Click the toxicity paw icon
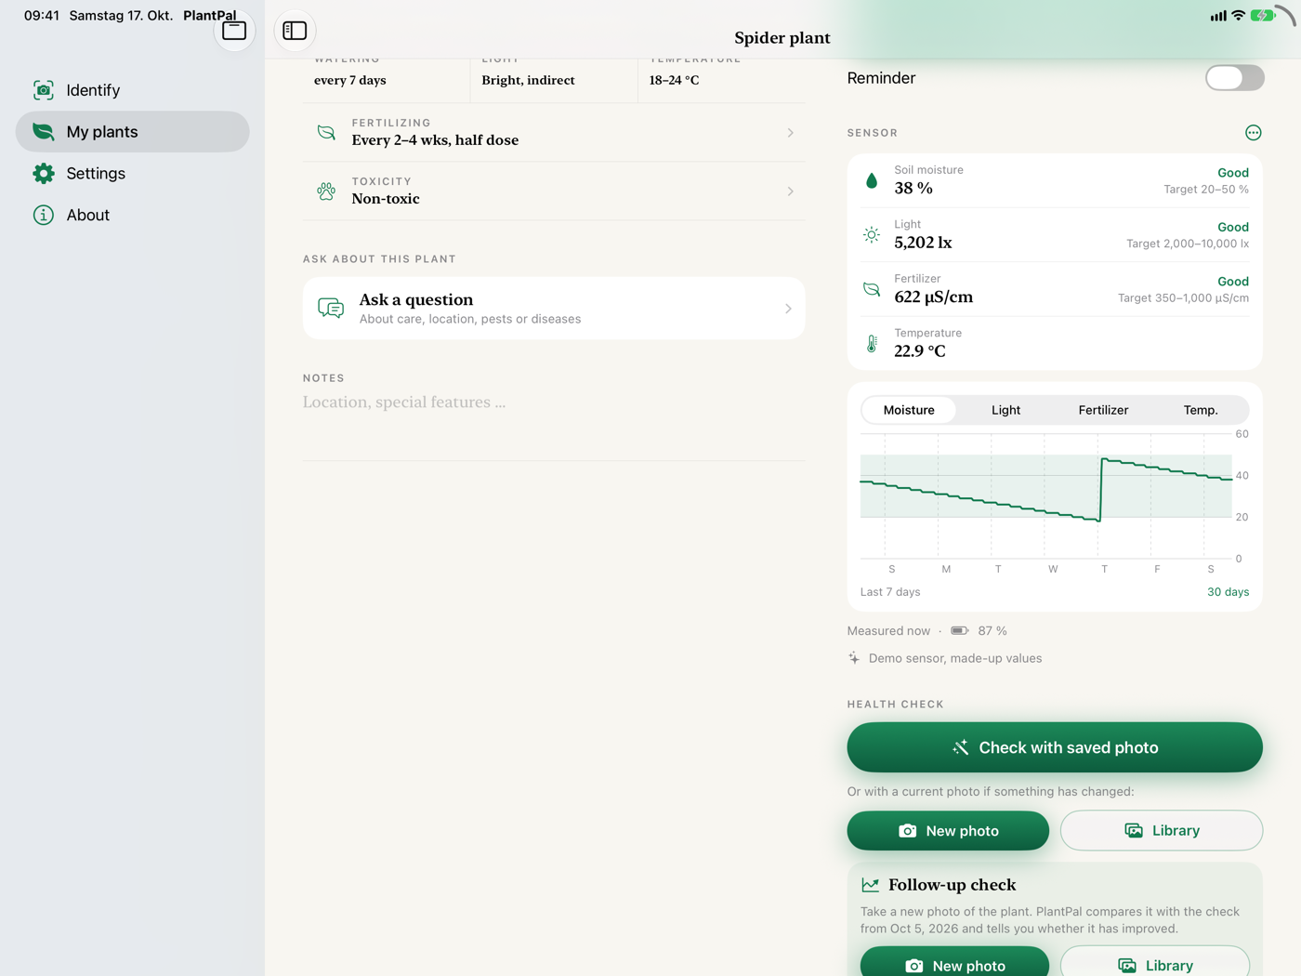The image size is (1301, 976). 326,191
